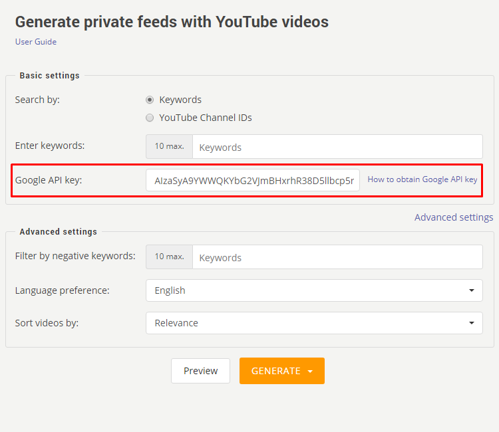This screenshot has width=499, height=432.
Task: Click the Language preference label
Action: coord(62,290)
